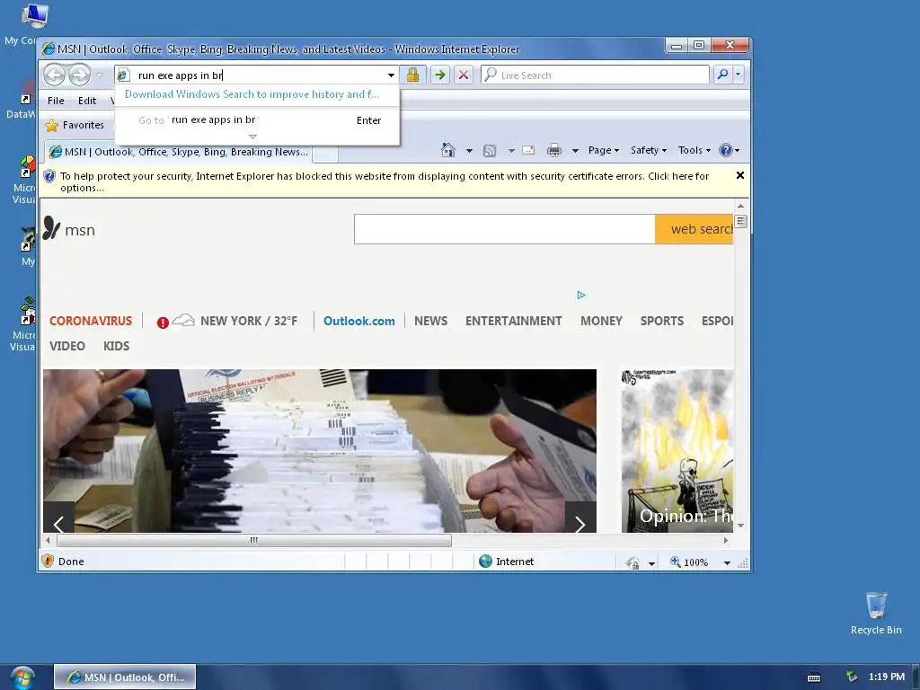Select the MSN Outlook browser tab
Image resolution: width=920 pixels, height=690 pixels.
(x=179, y=152)
